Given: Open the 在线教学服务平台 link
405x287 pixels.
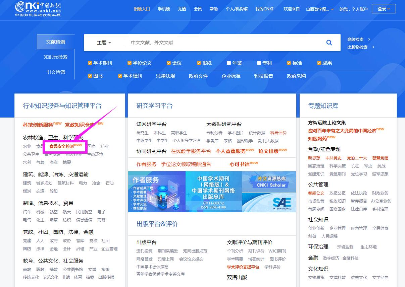Looking at the screenshot, I should pos(191,151).
